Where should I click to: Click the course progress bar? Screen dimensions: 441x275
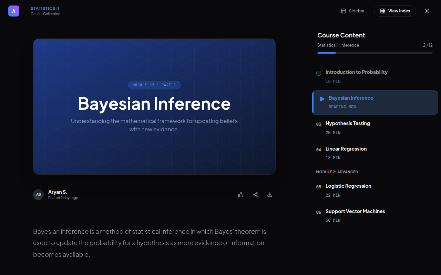[375, 53]
